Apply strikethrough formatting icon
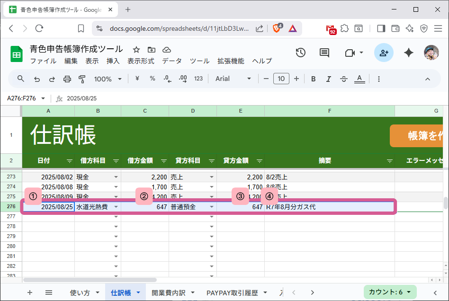Screen dimensions: 449x301 point(343,79)
